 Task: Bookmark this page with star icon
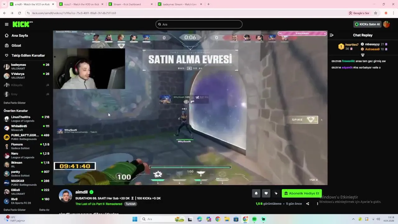tap(376, 13)
